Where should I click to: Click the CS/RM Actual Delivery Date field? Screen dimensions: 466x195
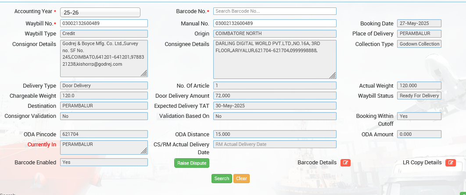pyautogui.click(x=275, y=144)
